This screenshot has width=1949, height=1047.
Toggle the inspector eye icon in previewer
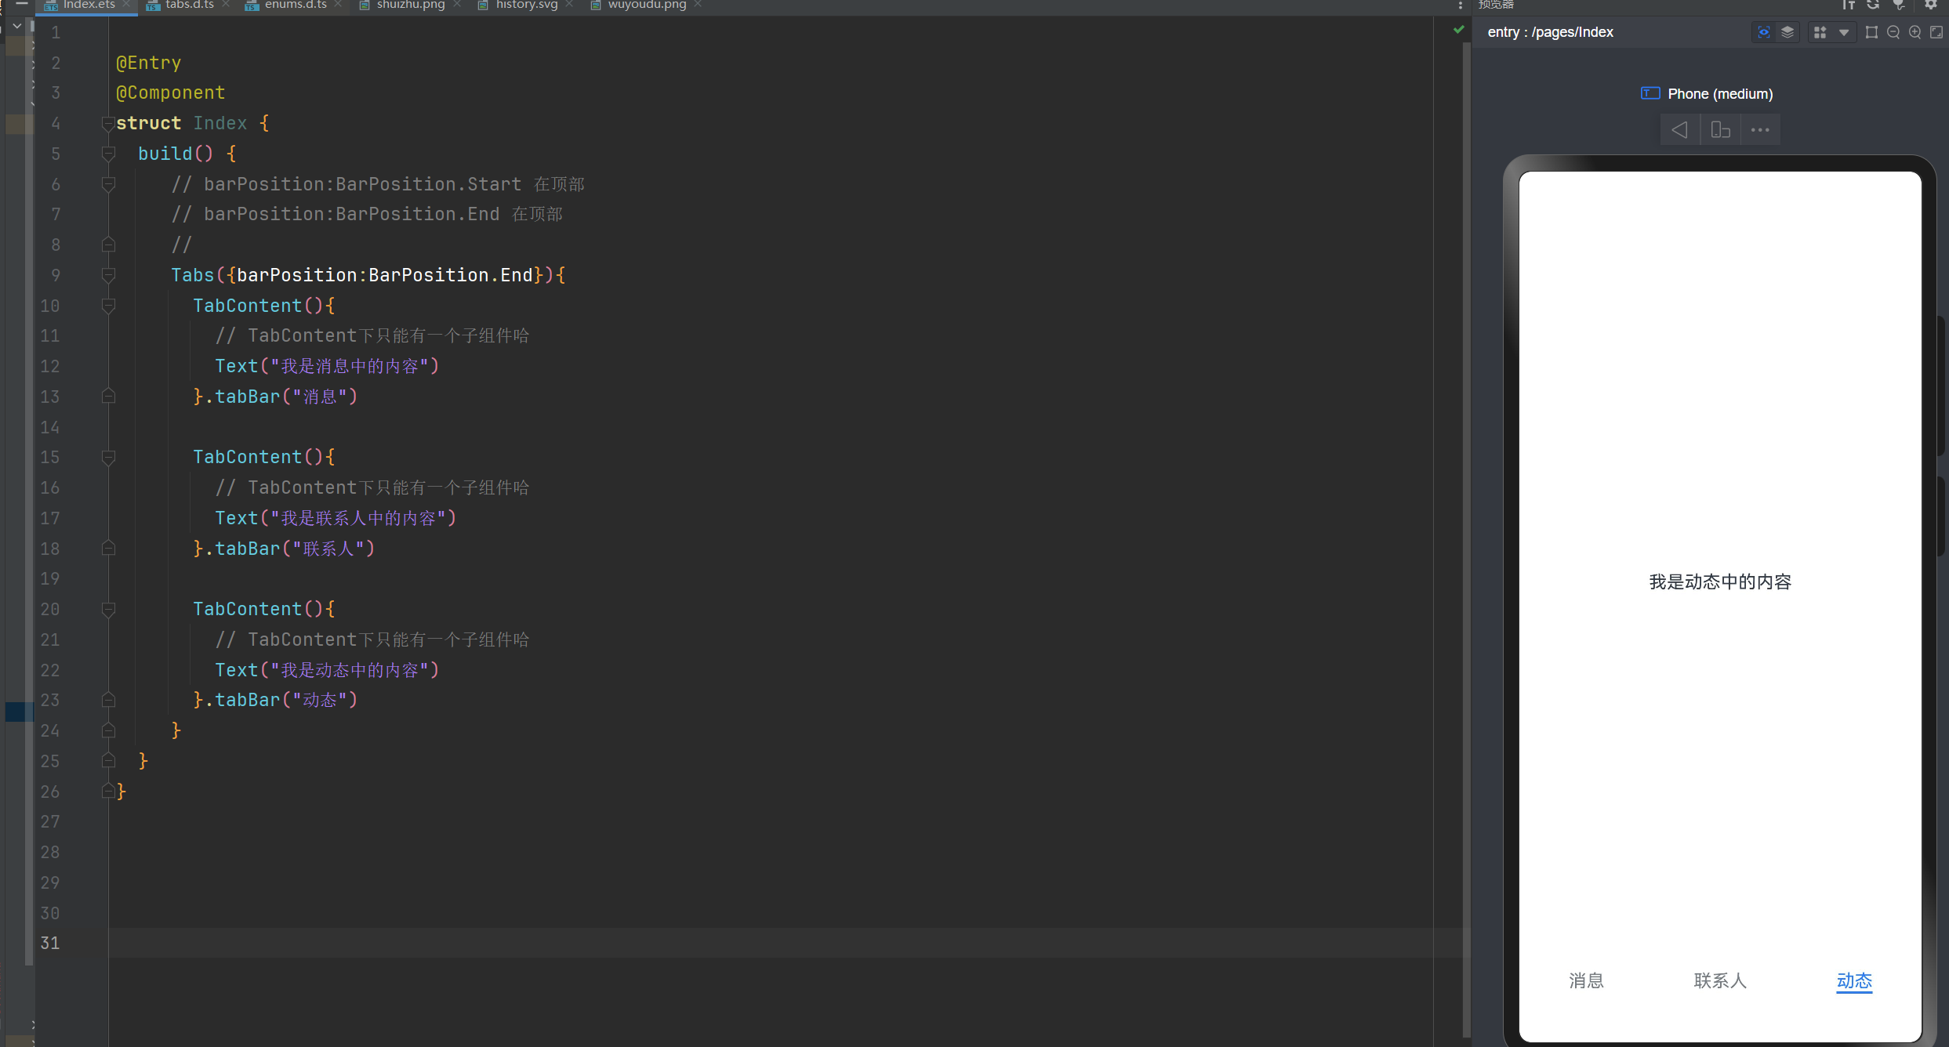pos(1763,32)
